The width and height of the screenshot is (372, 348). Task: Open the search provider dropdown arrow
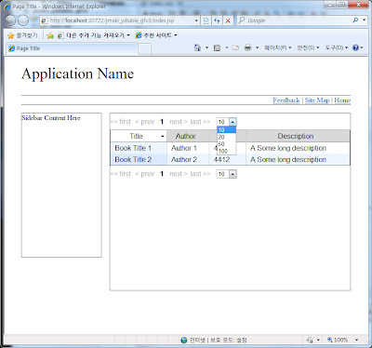tap(364, 20)
